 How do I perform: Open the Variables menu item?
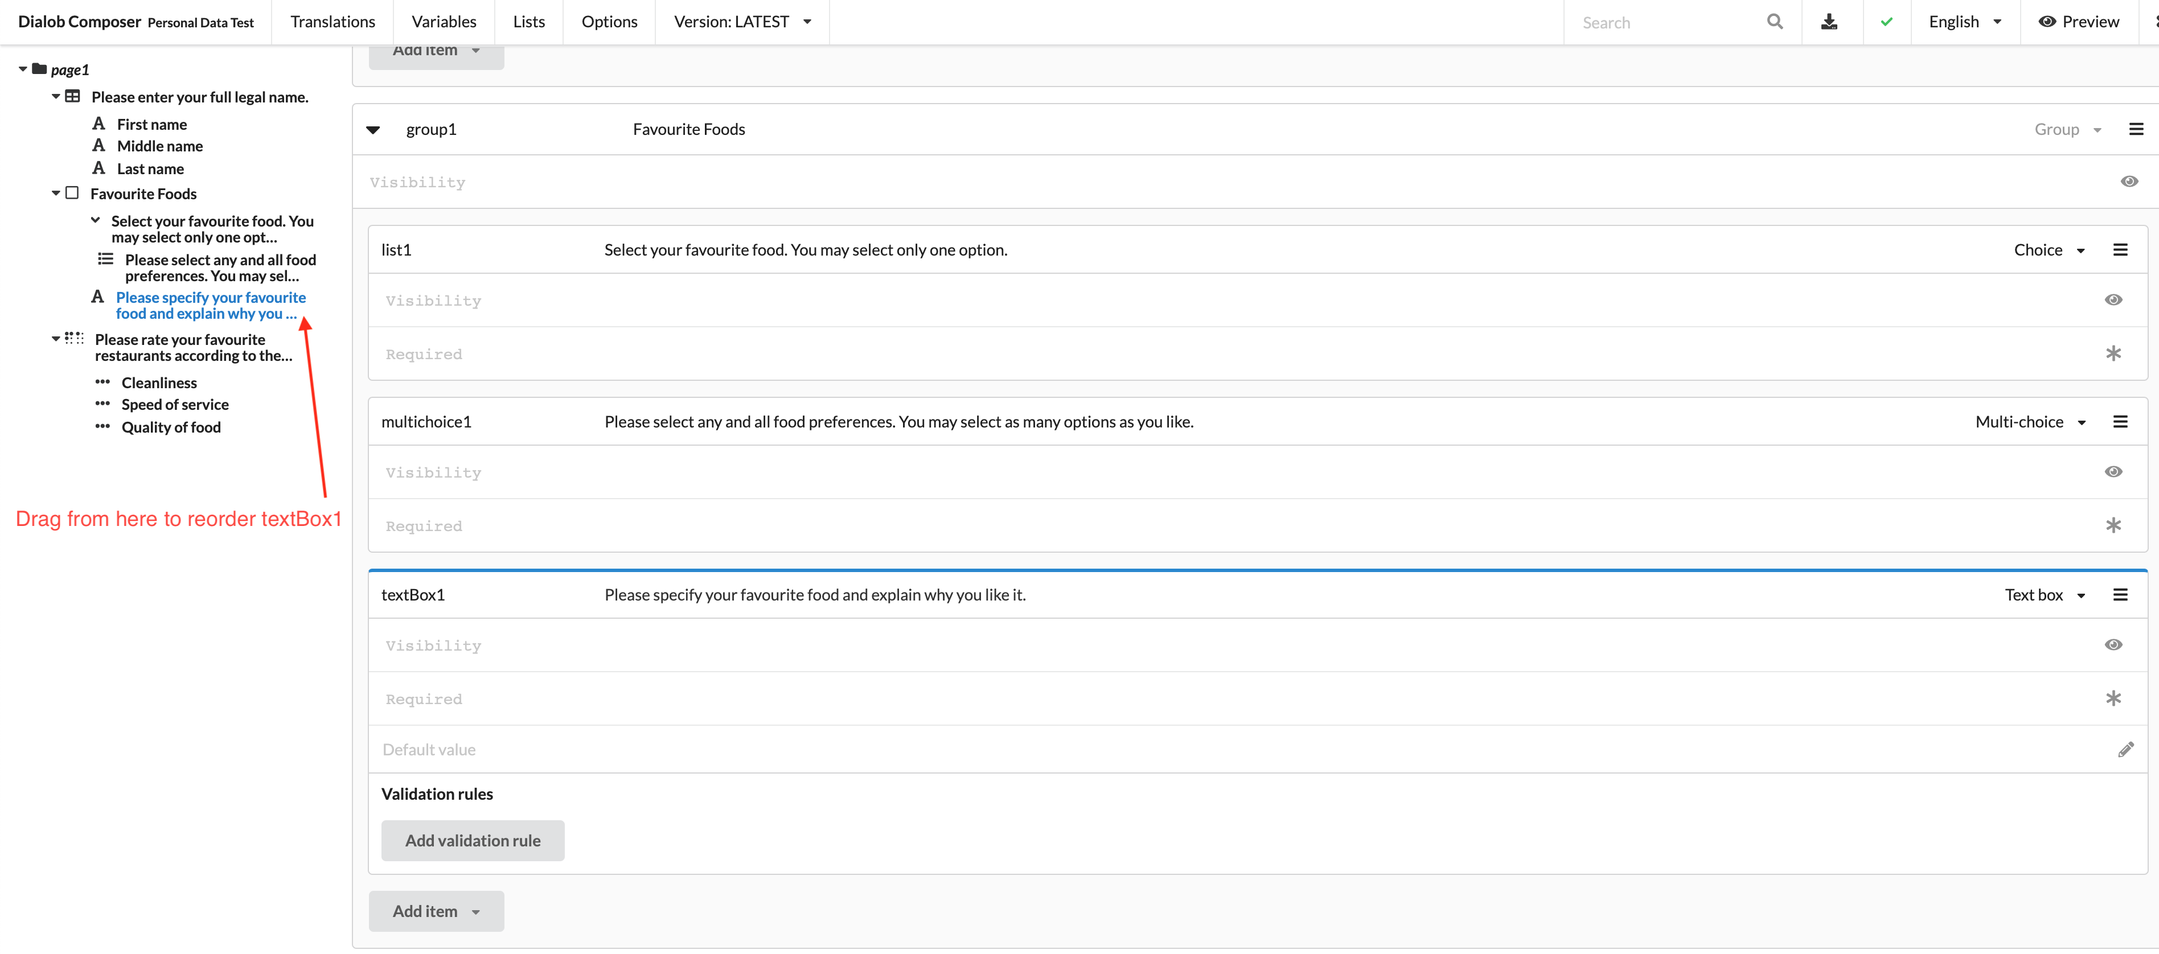coord(444,22)
